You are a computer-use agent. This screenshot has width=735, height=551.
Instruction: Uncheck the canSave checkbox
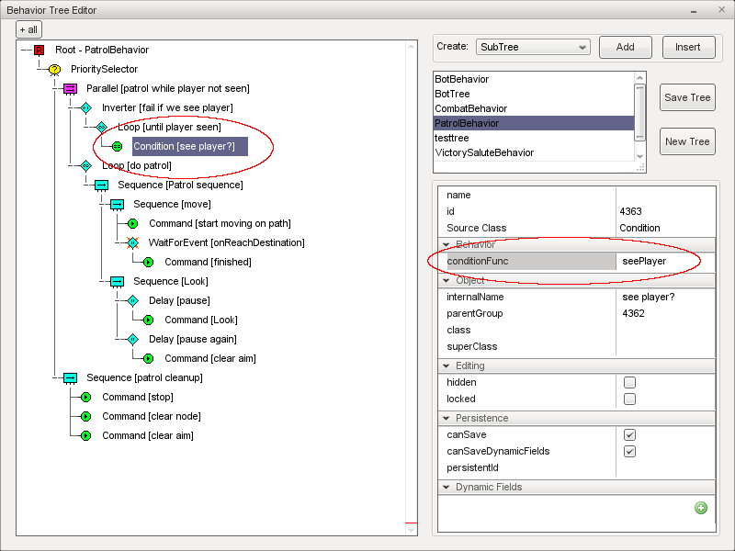pyautogui.click(x=629, y=434)
